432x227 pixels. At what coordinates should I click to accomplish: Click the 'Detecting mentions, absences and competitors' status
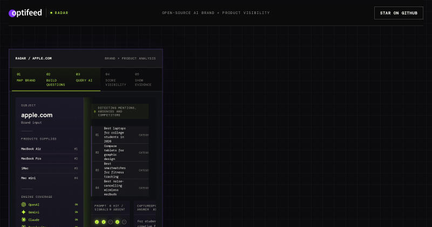click(120, 111)
